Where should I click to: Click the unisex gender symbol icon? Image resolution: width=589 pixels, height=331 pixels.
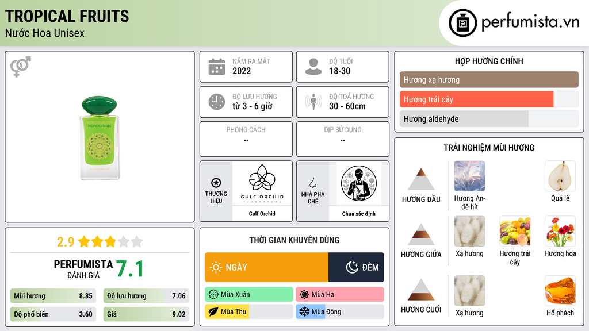click(21, 67)
